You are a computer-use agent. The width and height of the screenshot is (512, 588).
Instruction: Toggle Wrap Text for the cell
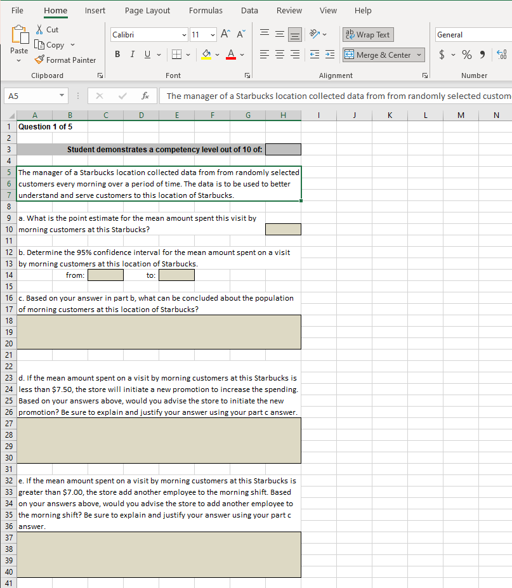[x=367, y=34]
